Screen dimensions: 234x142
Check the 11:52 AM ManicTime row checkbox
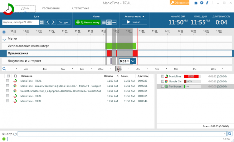point(7,96)
